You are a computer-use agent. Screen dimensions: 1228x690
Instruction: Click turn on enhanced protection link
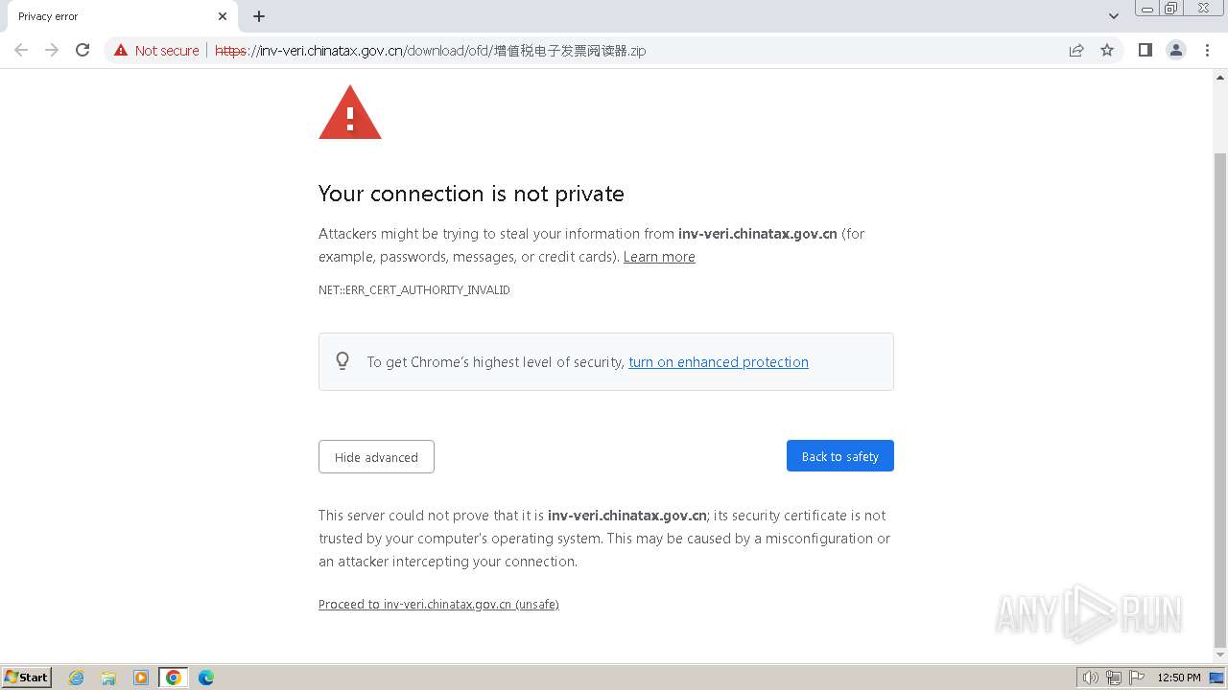point(719,362)
